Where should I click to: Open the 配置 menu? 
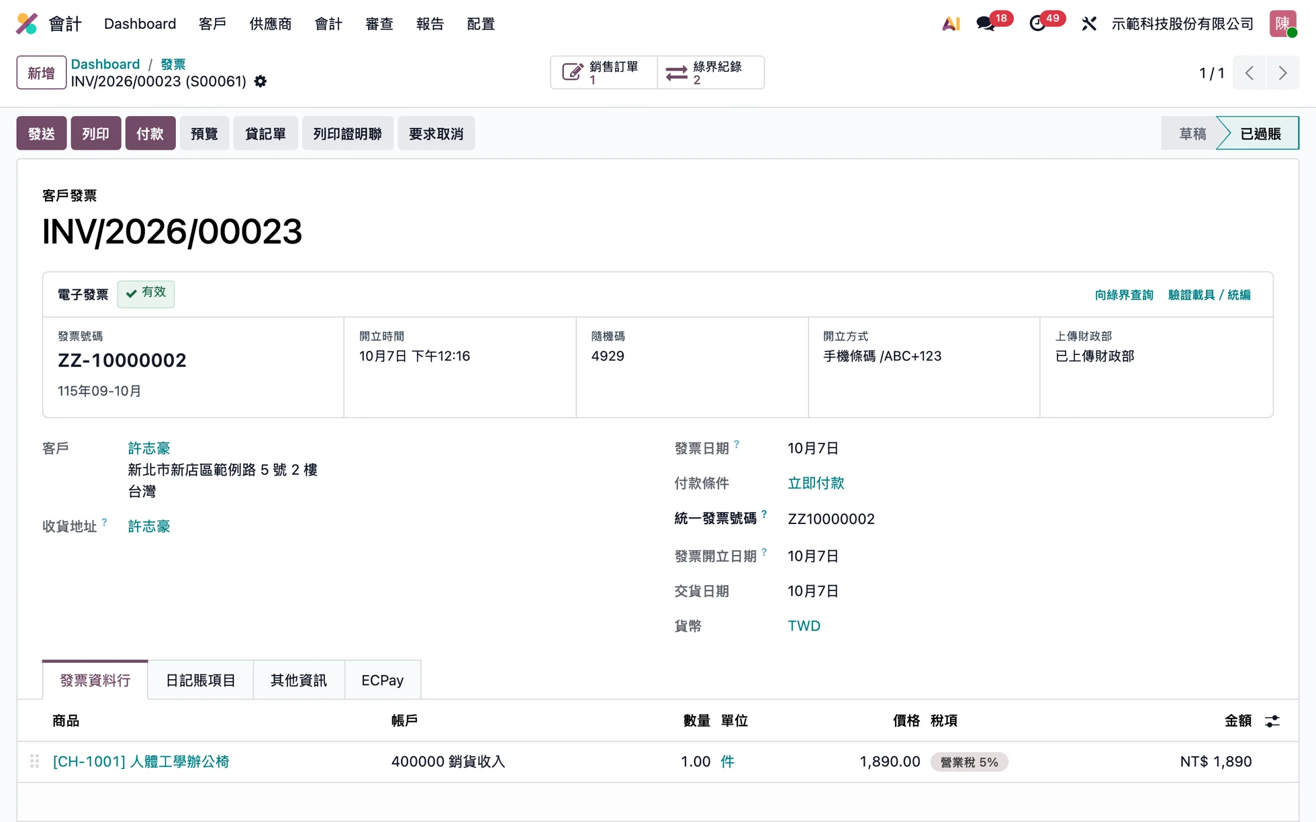(x=481, y=23)
